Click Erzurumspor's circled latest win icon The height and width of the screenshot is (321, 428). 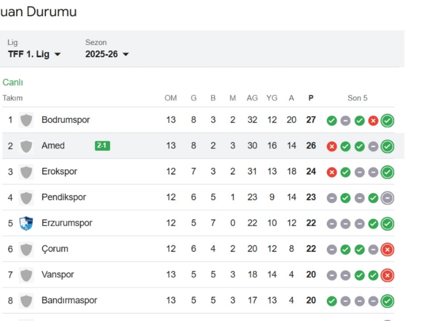click(386, 223)
